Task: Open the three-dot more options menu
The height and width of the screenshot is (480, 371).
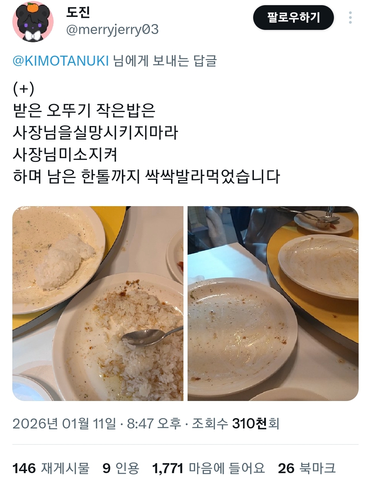Action: pos(350,18)
